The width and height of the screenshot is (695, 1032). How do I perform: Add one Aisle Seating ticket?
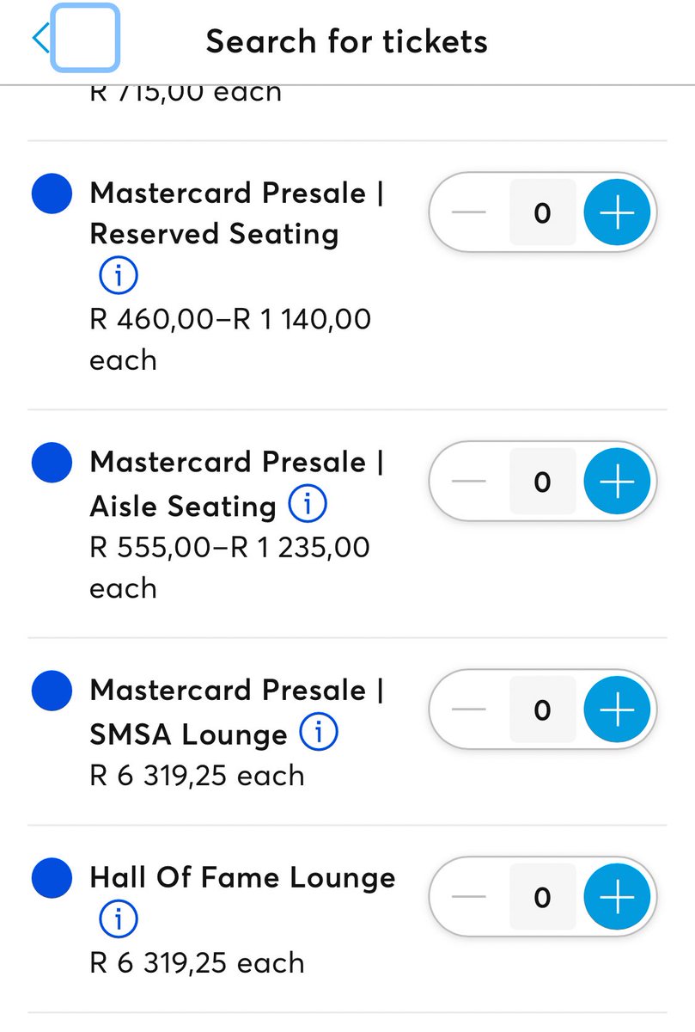(617, 482)
